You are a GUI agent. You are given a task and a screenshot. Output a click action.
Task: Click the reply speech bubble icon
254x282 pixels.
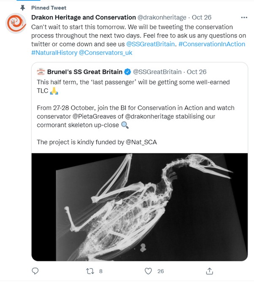pos(35,271)
